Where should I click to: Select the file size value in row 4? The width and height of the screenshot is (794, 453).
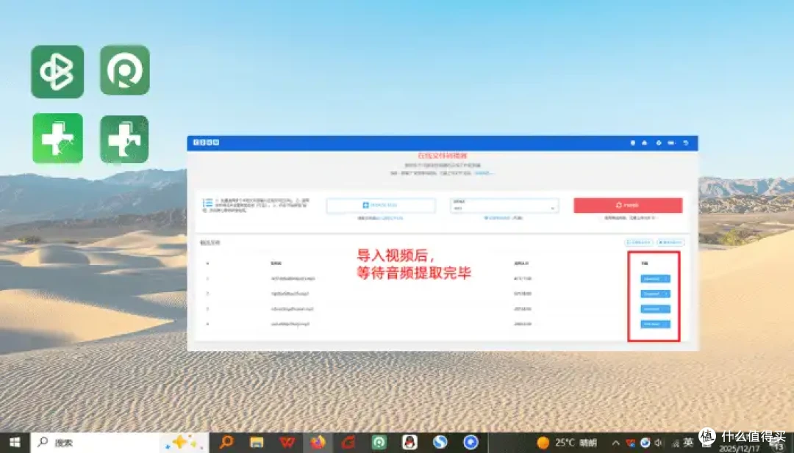(523, 324)
